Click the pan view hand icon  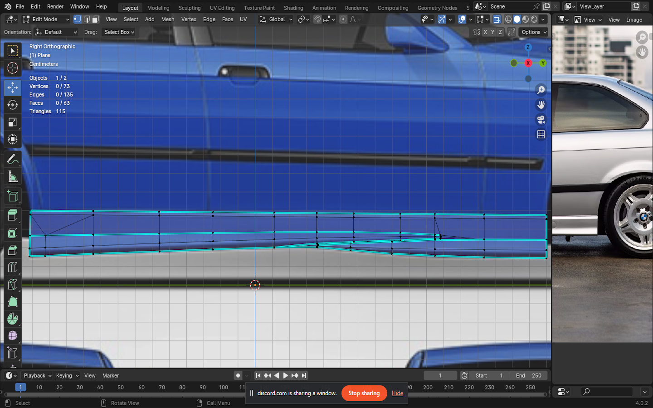(x=541, y=105)
